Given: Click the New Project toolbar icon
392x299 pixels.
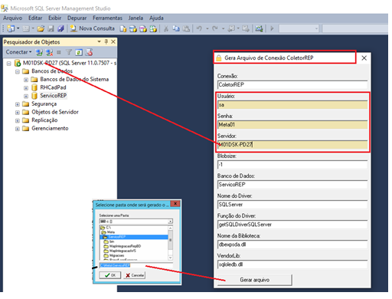Looking at the screenshot, I should [x=11, y=28].
